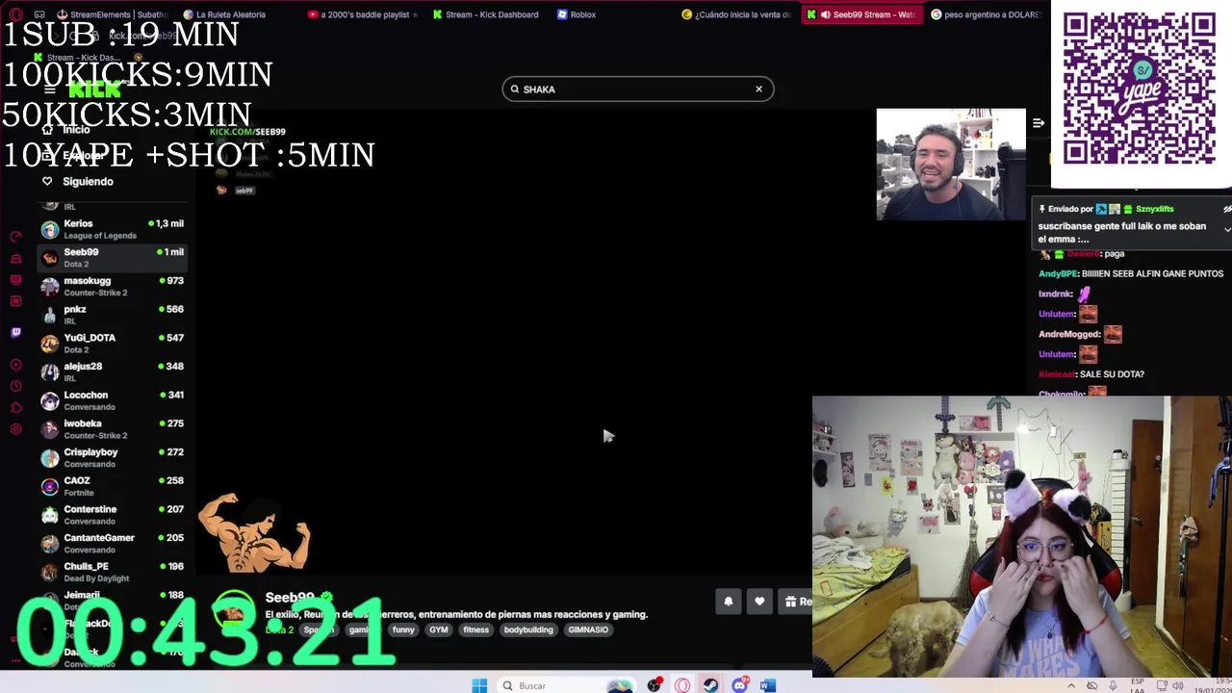Select the Seeb99 Stream browser tab
The image size is (1232, 693).
coord(860,14)
